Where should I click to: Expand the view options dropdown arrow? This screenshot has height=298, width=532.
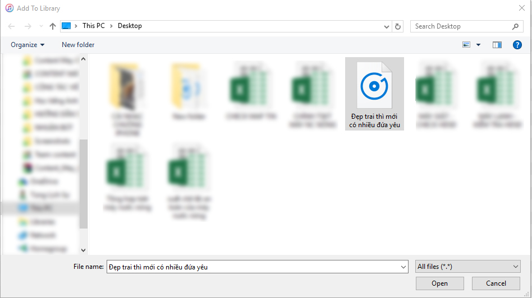tap(479, 45)
